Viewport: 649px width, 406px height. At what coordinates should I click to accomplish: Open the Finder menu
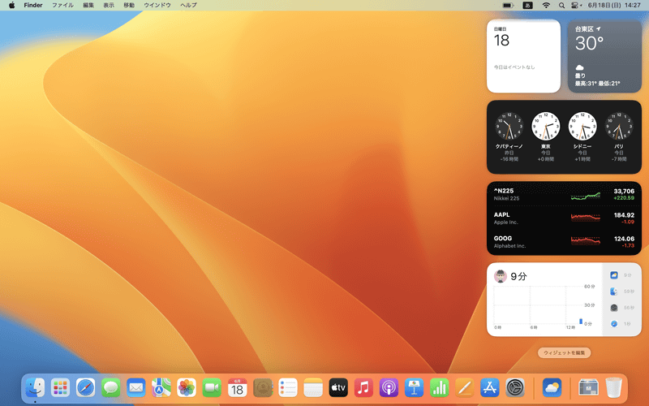click(x=33, y=6)
